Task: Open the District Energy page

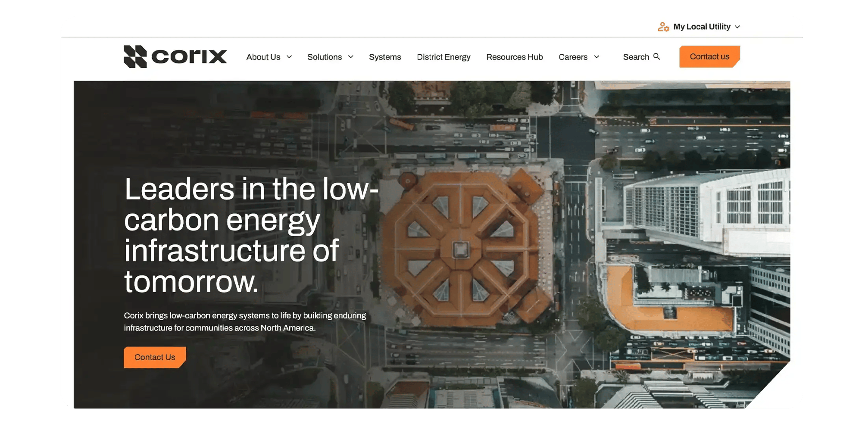Action: click(443, 56)
